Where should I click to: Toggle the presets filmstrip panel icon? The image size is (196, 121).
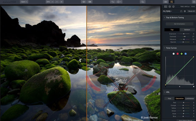[x=166, y=2]
